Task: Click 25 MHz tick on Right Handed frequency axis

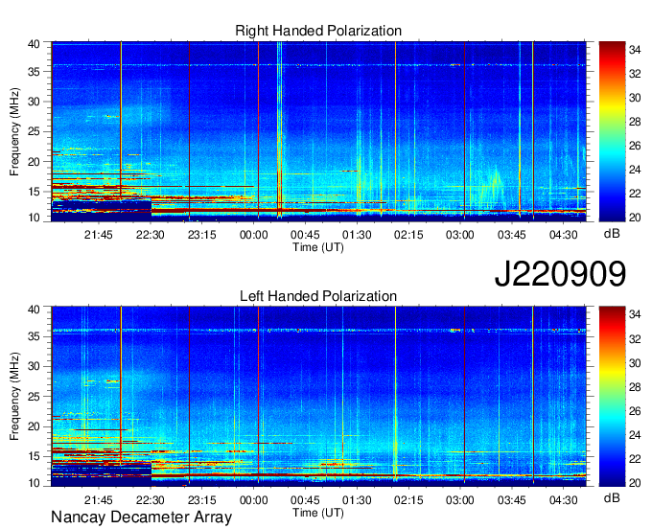Action: (34, 131)
